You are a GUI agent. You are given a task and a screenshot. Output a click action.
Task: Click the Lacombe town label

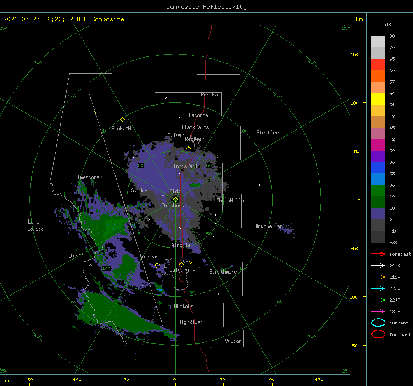198,115
